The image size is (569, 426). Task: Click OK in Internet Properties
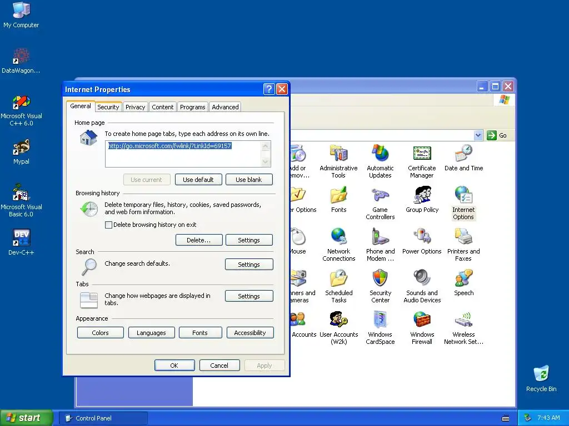[174, 365]
